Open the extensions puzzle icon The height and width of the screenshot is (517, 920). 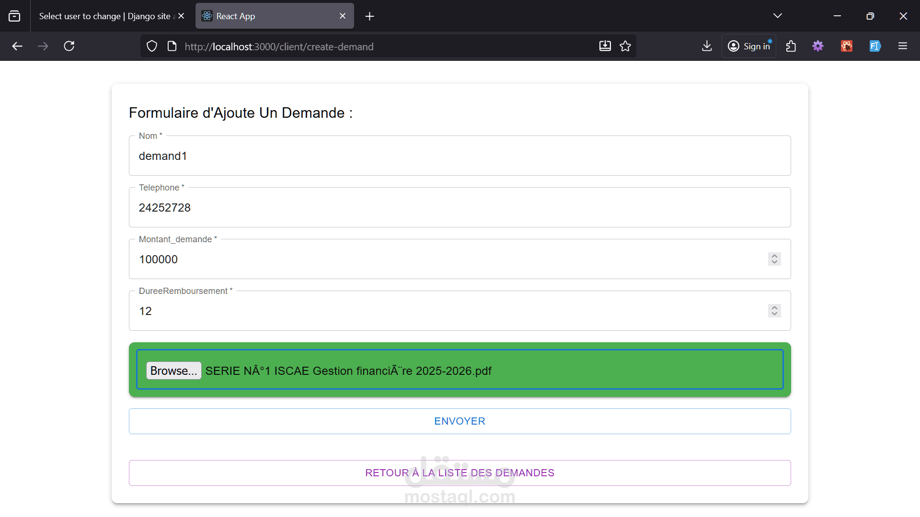tap(791, 46)
